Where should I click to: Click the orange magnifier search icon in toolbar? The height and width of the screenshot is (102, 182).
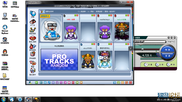pos(127,83)
